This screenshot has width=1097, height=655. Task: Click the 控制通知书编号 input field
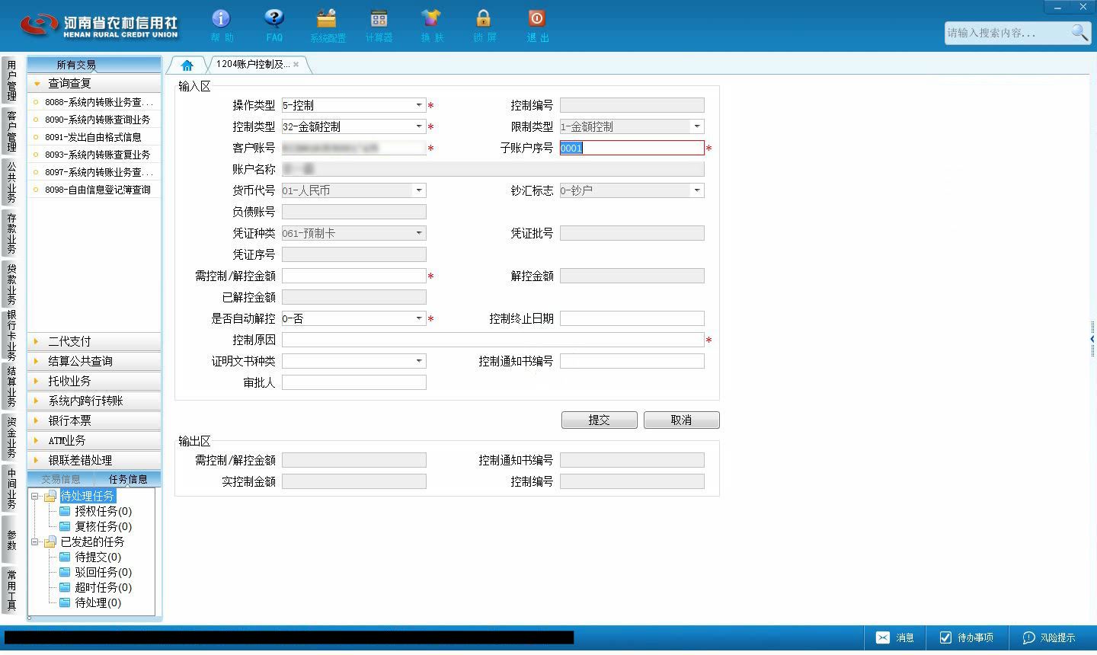point(632,361)
